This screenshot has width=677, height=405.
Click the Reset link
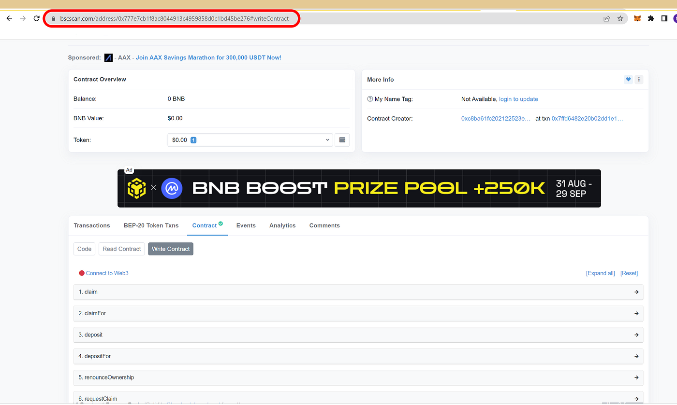pos(629,273)
